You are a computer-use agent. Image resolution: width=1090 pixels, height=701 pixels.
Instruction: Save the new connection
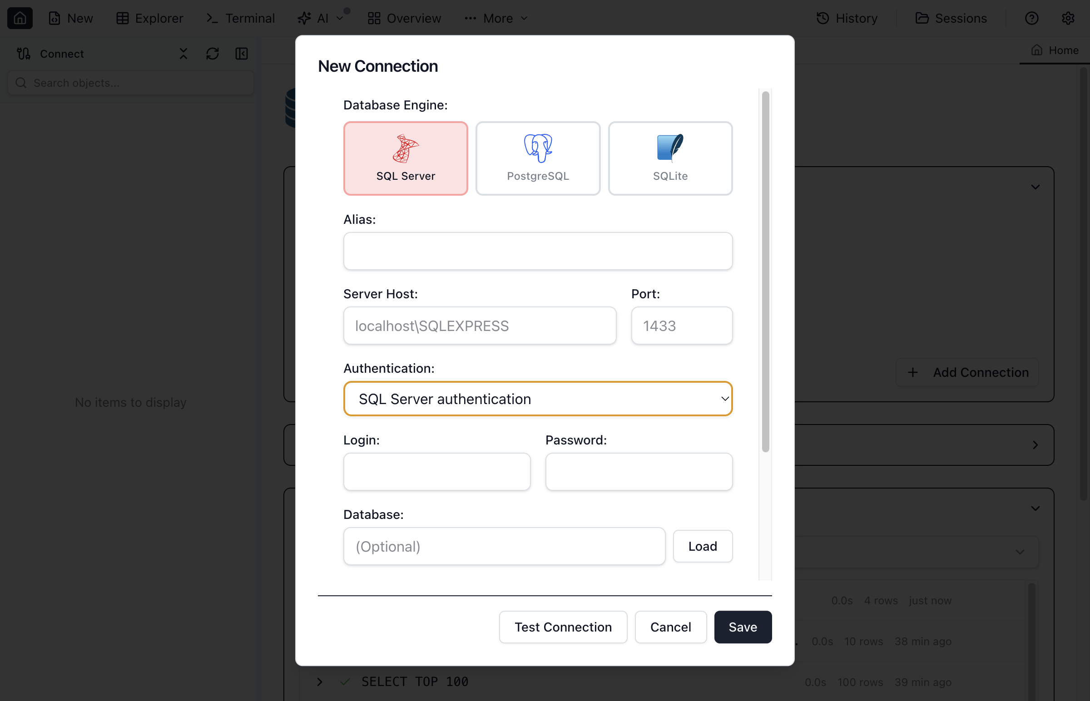[x=743, y=627]
